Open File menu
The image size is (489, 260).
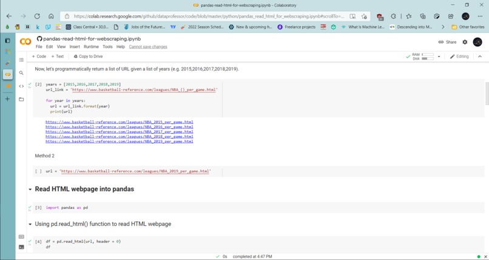pos(39,47)
